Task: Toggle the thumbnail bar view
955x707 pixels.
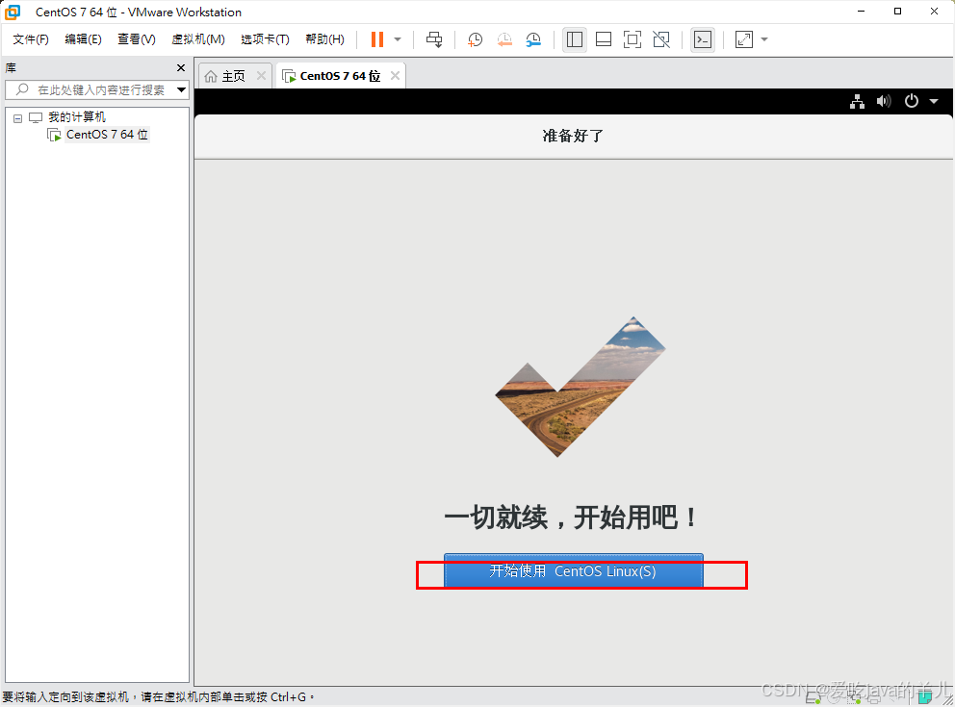Action: pos(604,39)
